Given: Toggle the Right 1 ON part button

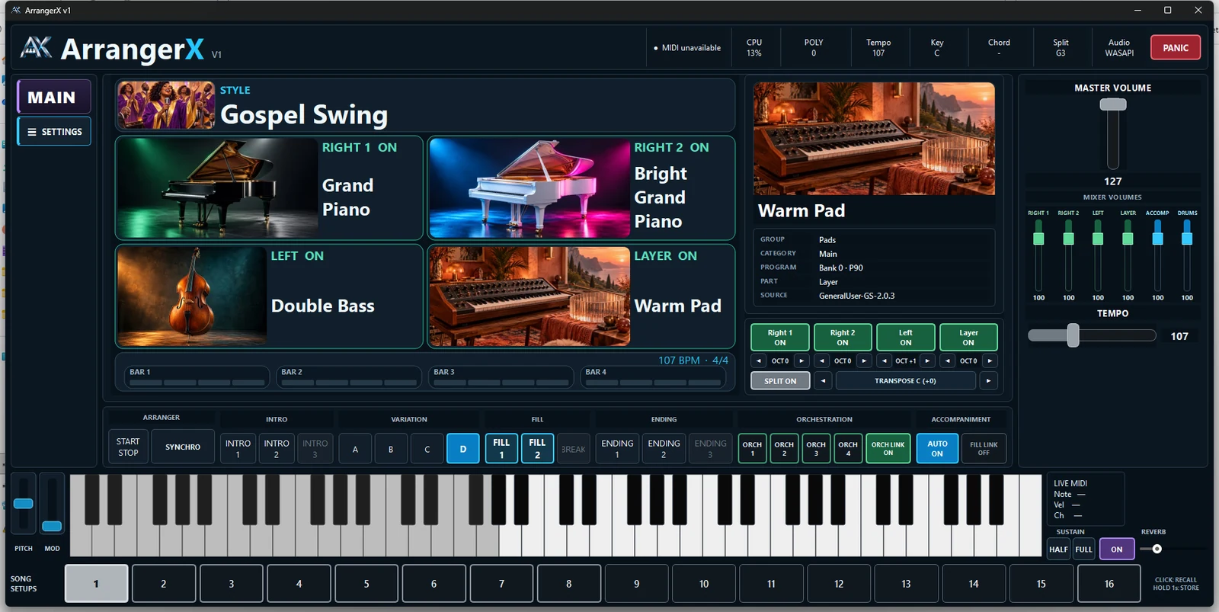Looking at the screenshot, I should 779,338.
